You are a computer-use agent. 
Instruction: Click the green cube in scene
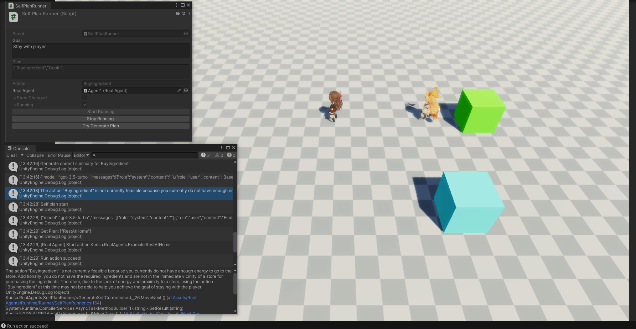(480, 111)
